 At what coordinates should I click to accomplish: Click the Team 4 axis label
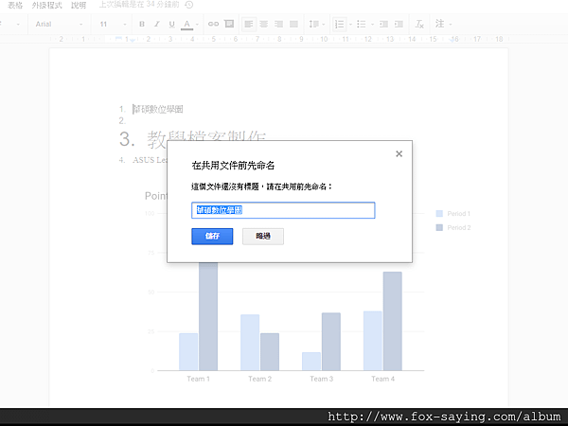[382, 379]
